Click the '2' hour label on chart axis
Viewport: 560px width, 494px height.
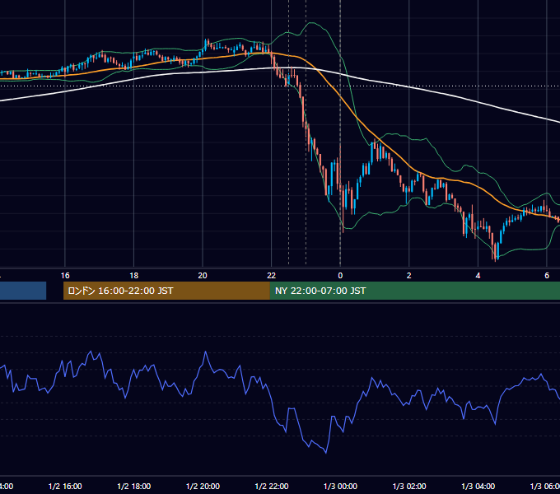point(409,276)
